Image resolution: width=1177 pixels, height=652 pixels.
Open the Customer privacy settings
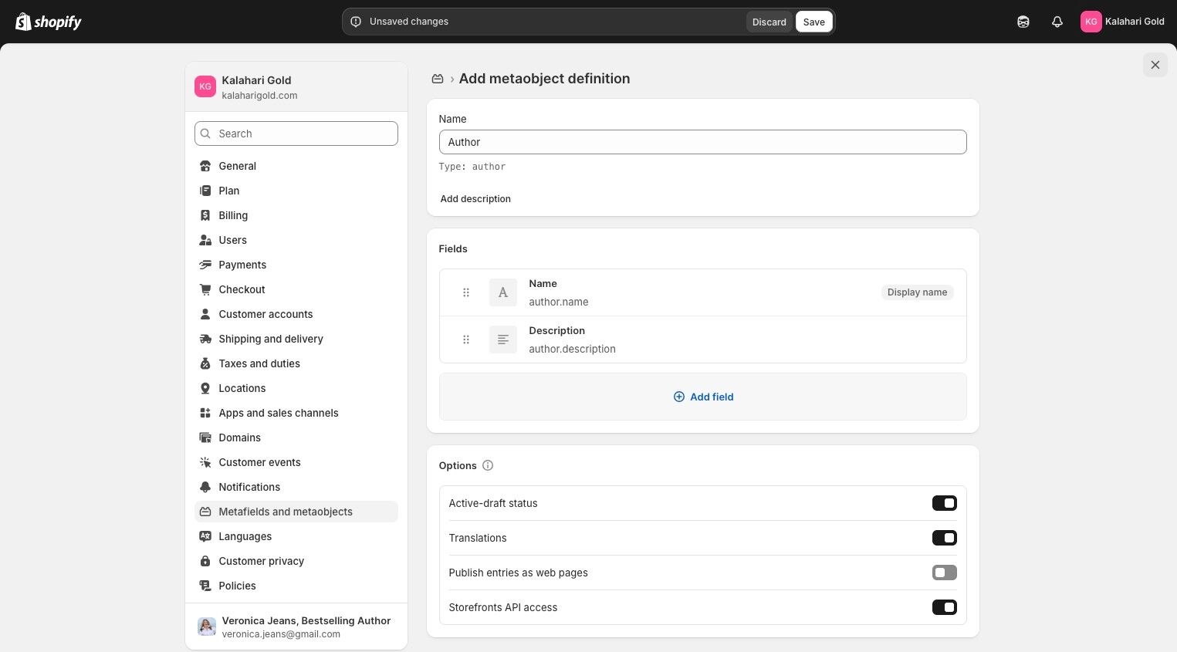coord(261,561)
